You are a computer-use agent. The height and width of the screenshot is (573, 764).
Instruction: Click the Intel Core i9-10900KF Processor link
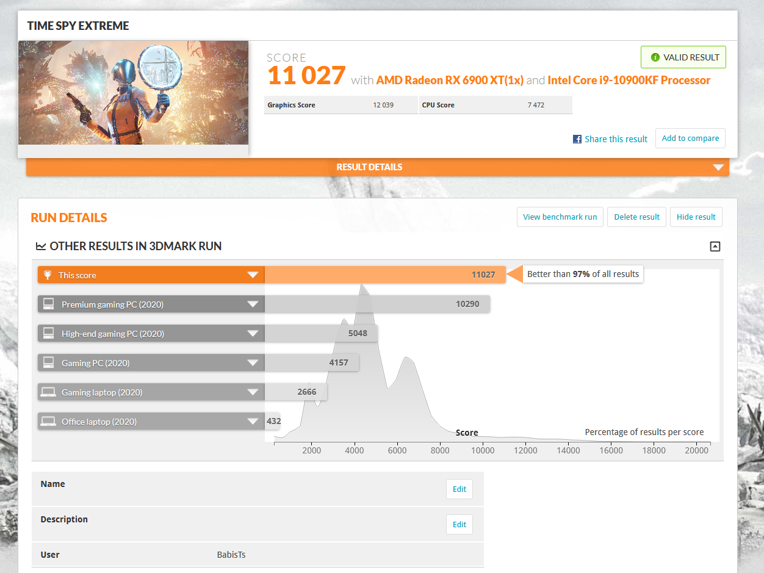(629, 80)
